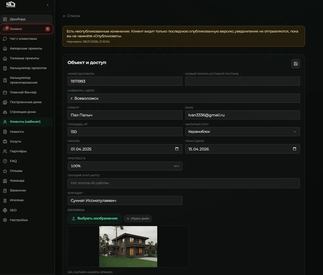
Task: Click the Команда contact icon
Action: [5, 181]
